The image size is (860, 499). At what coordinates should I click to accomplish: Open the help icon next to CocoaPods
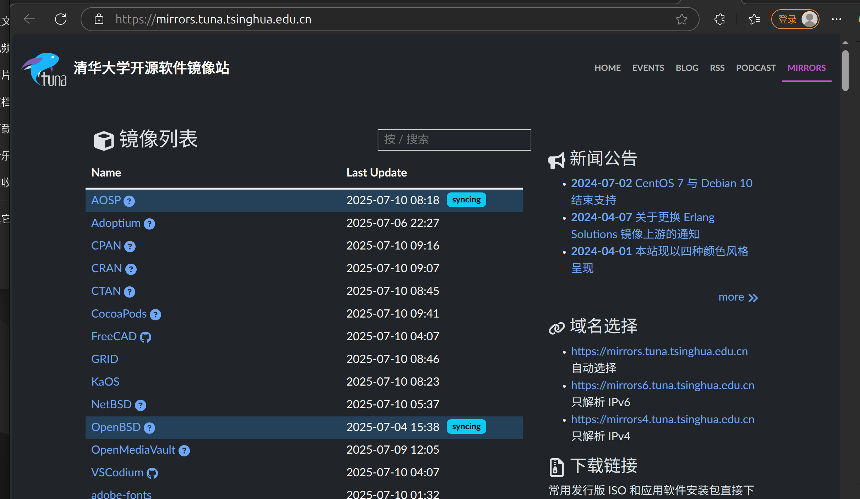point(155,315)
